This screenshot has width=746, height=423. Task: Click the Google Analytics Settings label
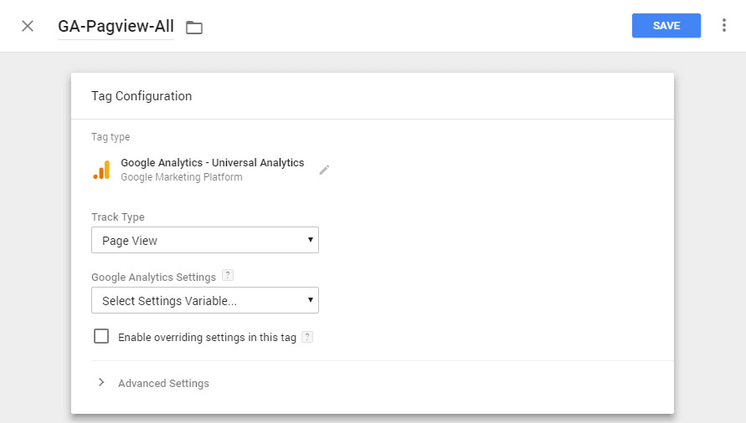tap(154, 277)
